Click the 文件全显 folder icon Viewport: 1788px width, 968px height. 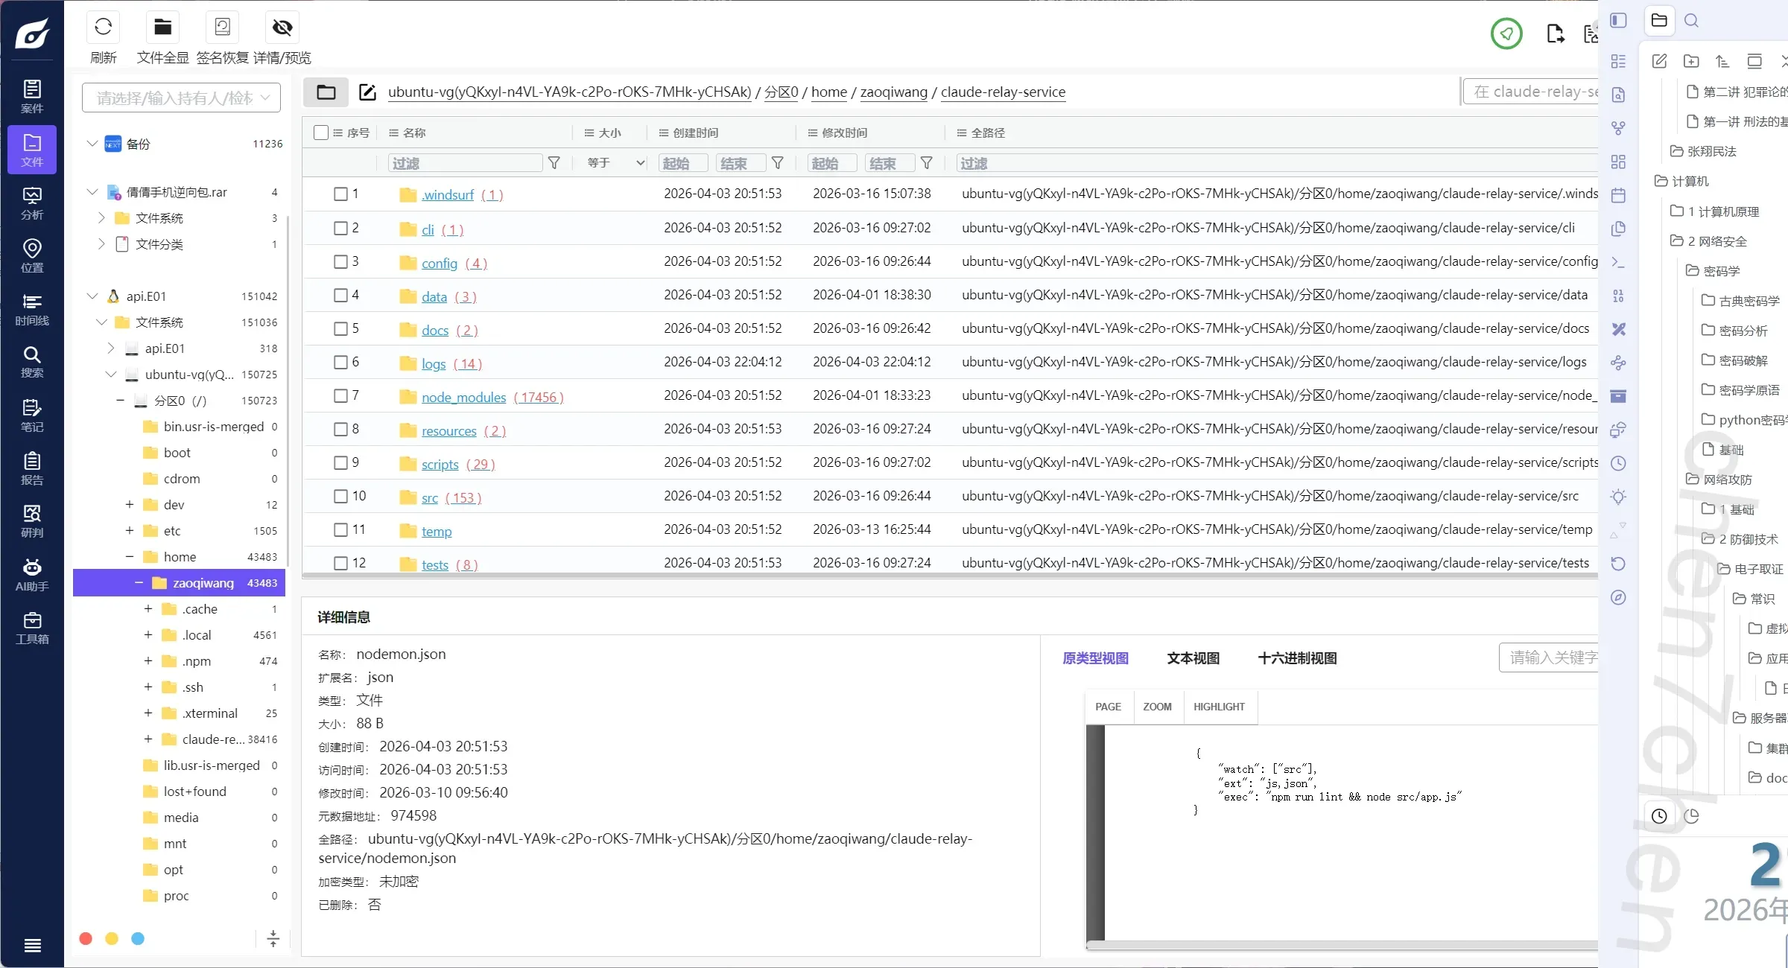[162, 28]
